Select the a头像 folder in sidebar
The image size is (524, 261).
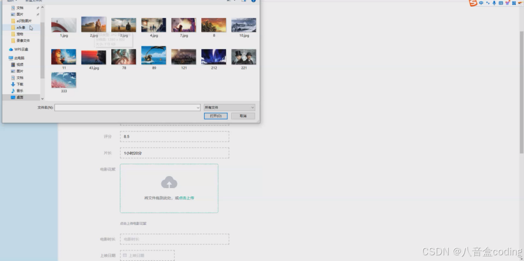click(21, 27)
